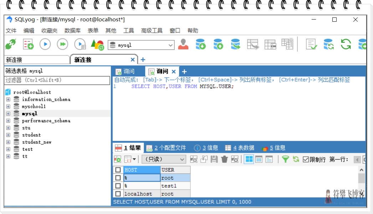This screenshot has width=373, height=214.
Task: Click execute and edit resultset icon
Action: (x=80, y=44)
